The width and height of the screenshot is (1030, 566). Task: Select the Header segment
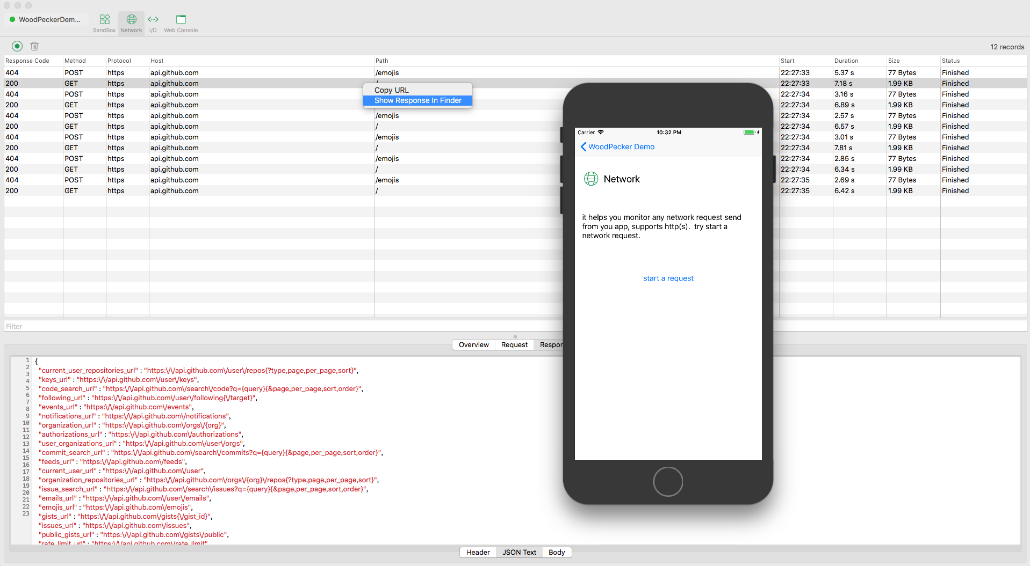(478, 552)
